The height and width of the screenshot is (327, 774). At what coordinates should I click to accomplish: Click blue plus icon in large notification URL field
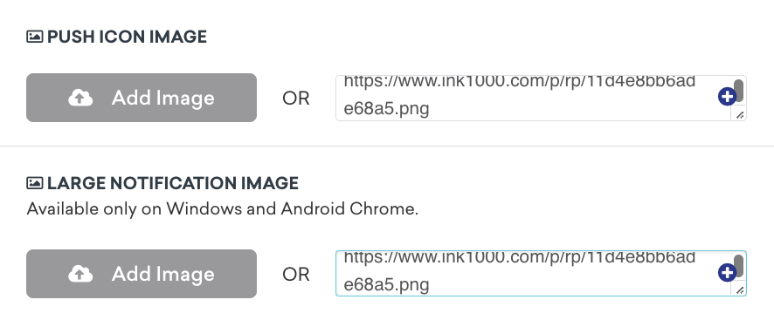[x=727, y=273]
